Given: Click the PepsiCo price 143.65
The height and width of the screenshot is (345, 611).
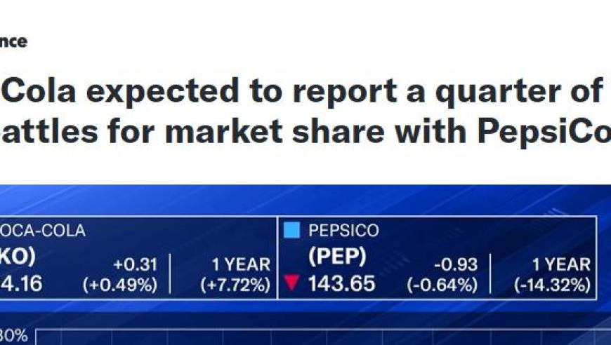Looking at the screenshot, I should tap(341, 283).
